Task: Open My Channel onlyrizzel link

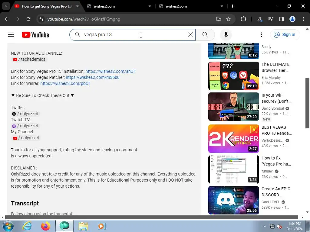Action: (x=26, y=138)
